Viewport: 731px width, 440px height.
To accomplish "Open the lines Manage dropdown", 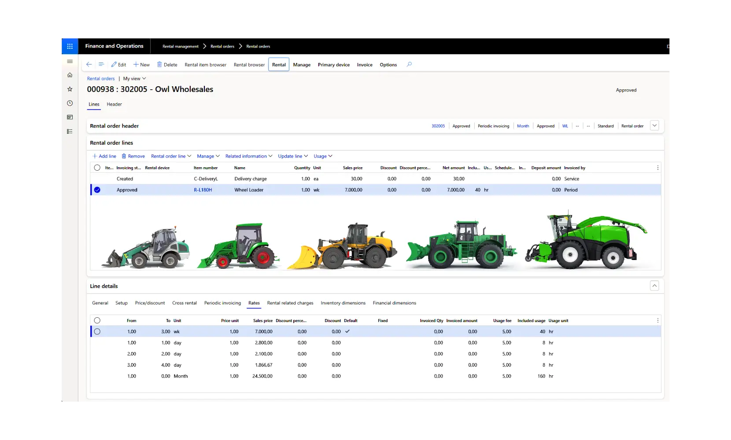I will click(x=208, y=156).
